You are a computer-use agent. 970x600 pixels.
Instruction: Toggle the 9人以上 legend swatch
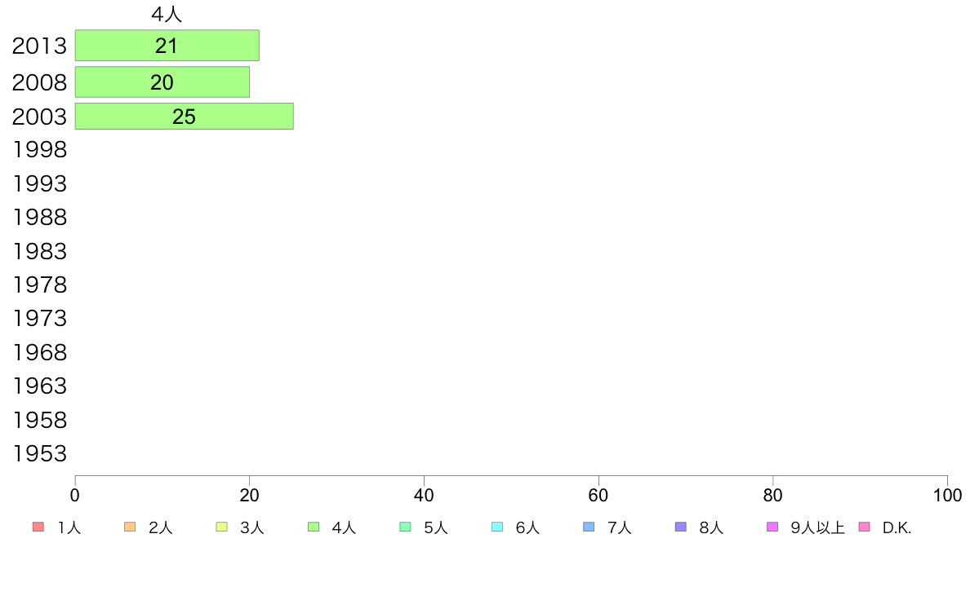click(x=772, y=527)
